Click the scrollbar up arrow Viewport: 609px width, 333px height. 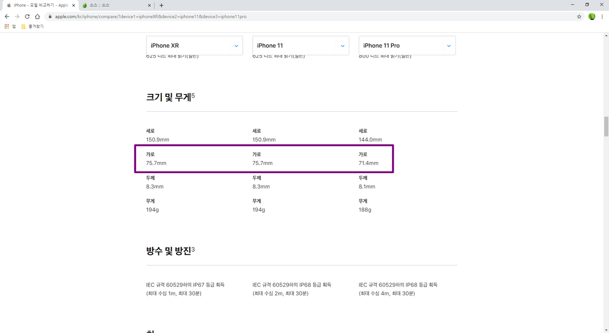(x=606, y=36)
